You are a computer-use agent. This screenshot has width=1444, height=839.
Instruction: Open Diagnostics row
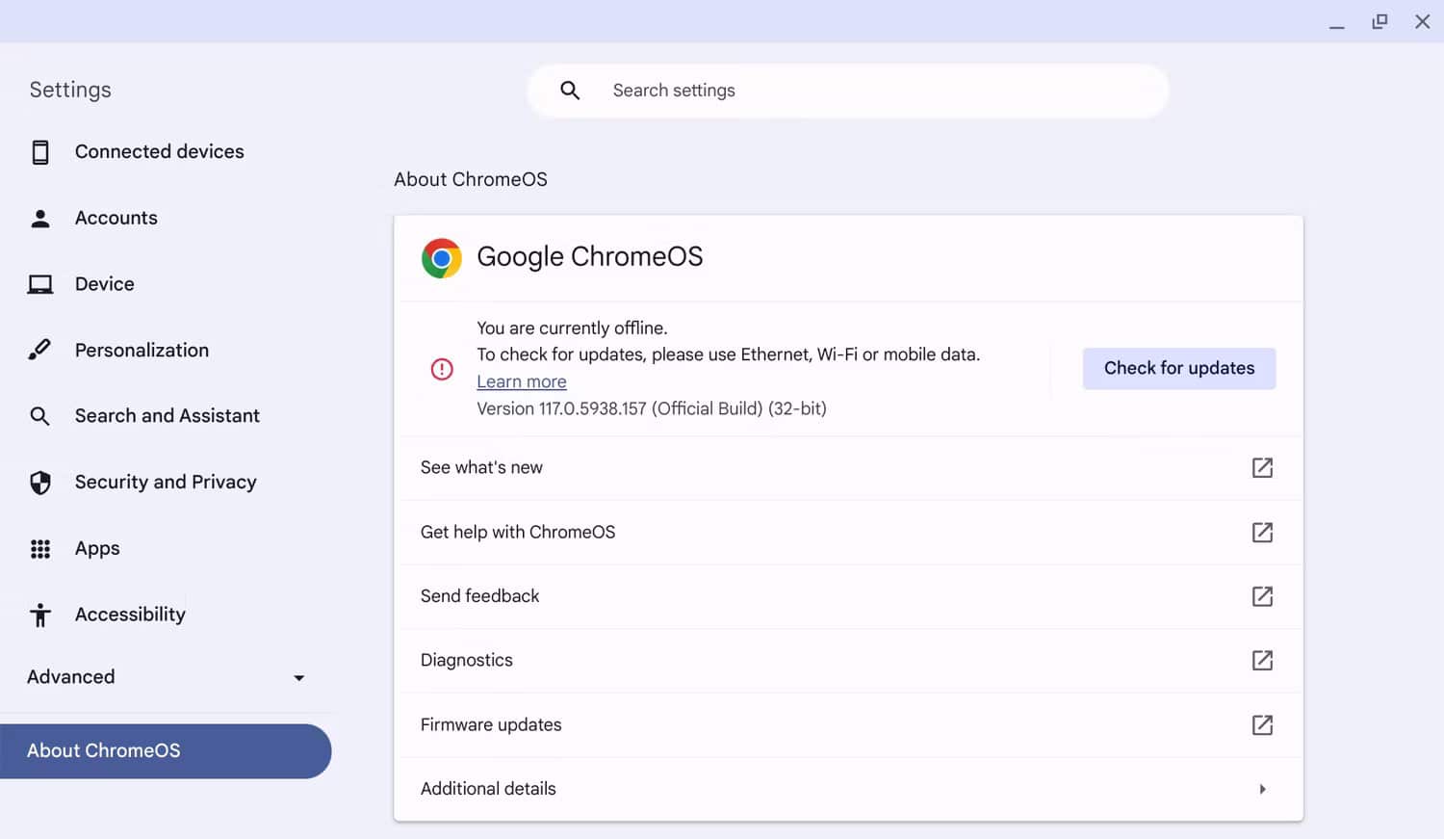click(848, 661)
